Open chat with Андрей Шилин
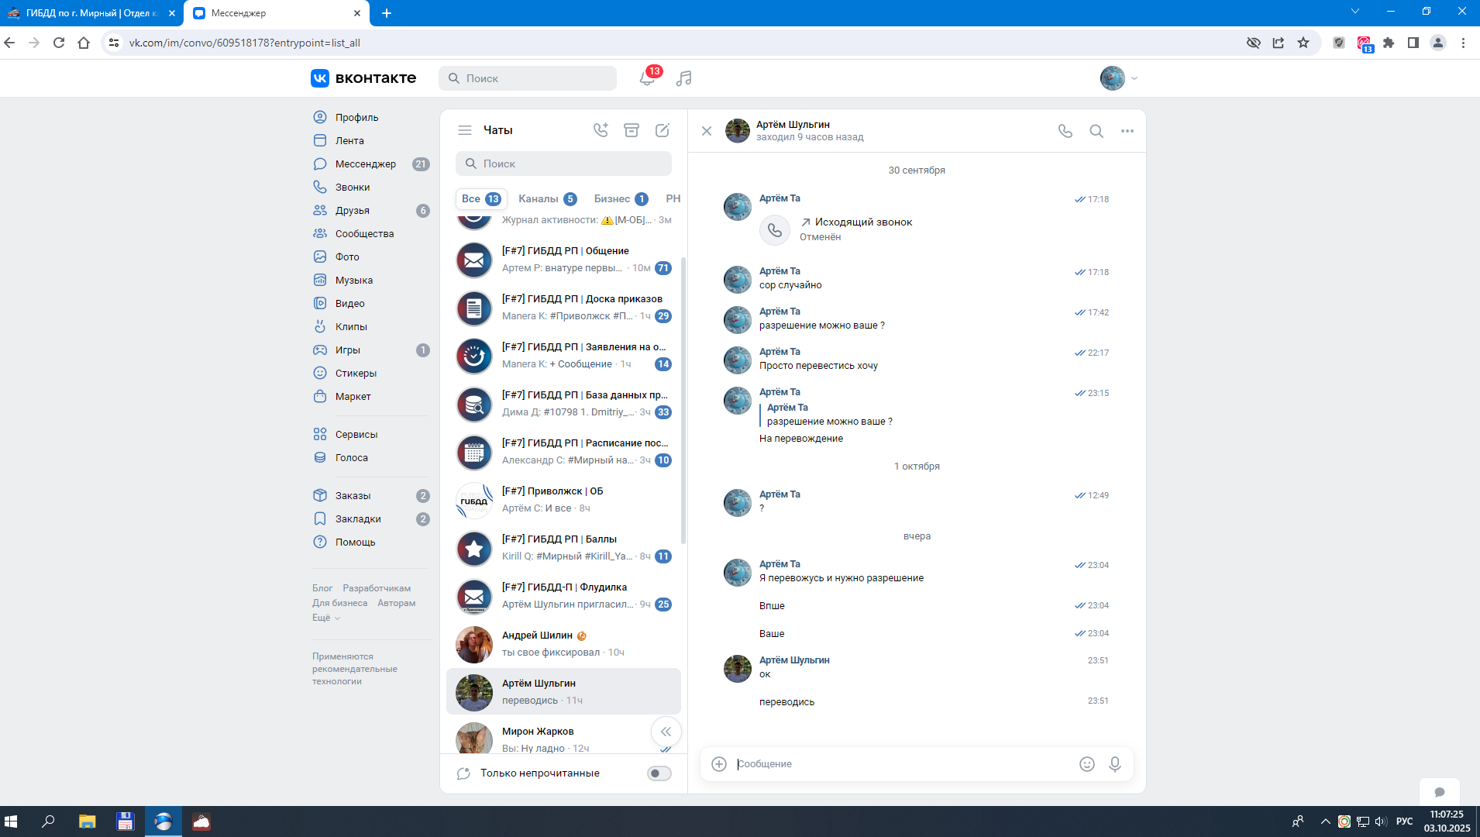Screen dimensions: 1480x837 point(563,644)
